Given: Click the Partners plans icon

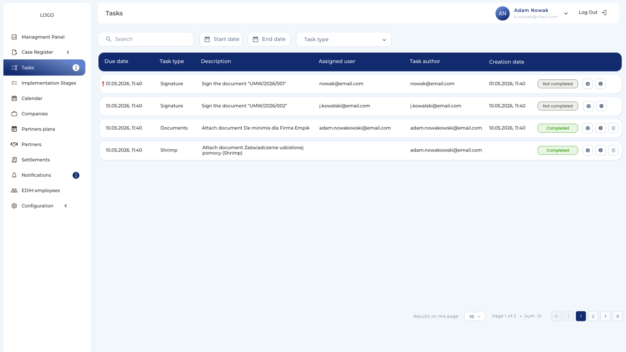Looking at the screenshot, I should pyautogui.click(x=14, y=129).
